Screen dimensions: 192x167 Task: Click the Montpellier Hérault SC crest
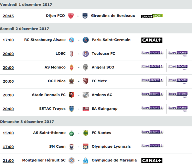point(72,160)
